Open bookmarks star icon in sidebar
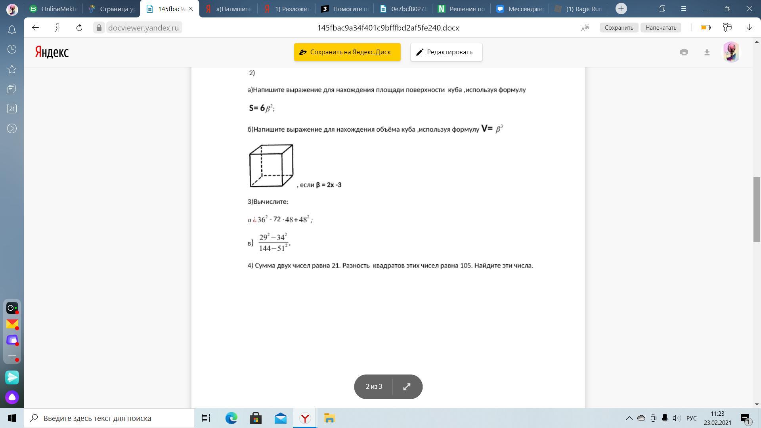761x428 pixels. 12,69
